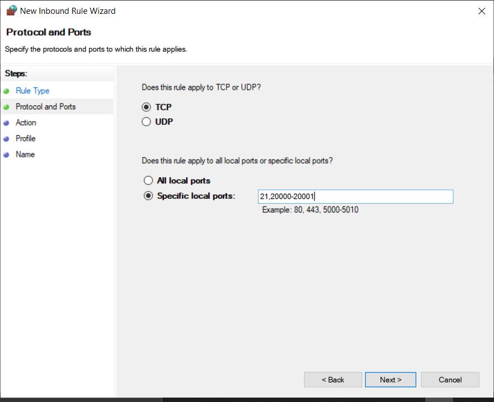Click the specific local ports text field
This screenshot has width=494, height=402.
pos(355,196)
